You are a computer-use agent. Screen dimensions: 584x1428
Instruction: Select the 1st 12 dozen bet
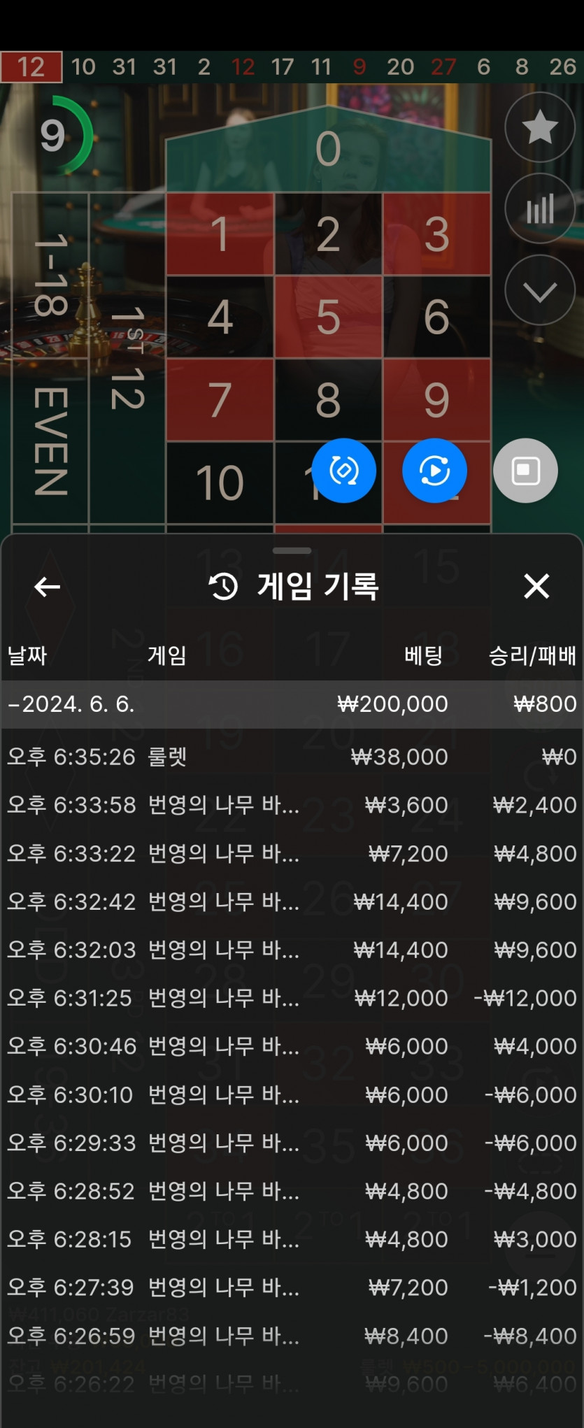[x=127, y=358]
